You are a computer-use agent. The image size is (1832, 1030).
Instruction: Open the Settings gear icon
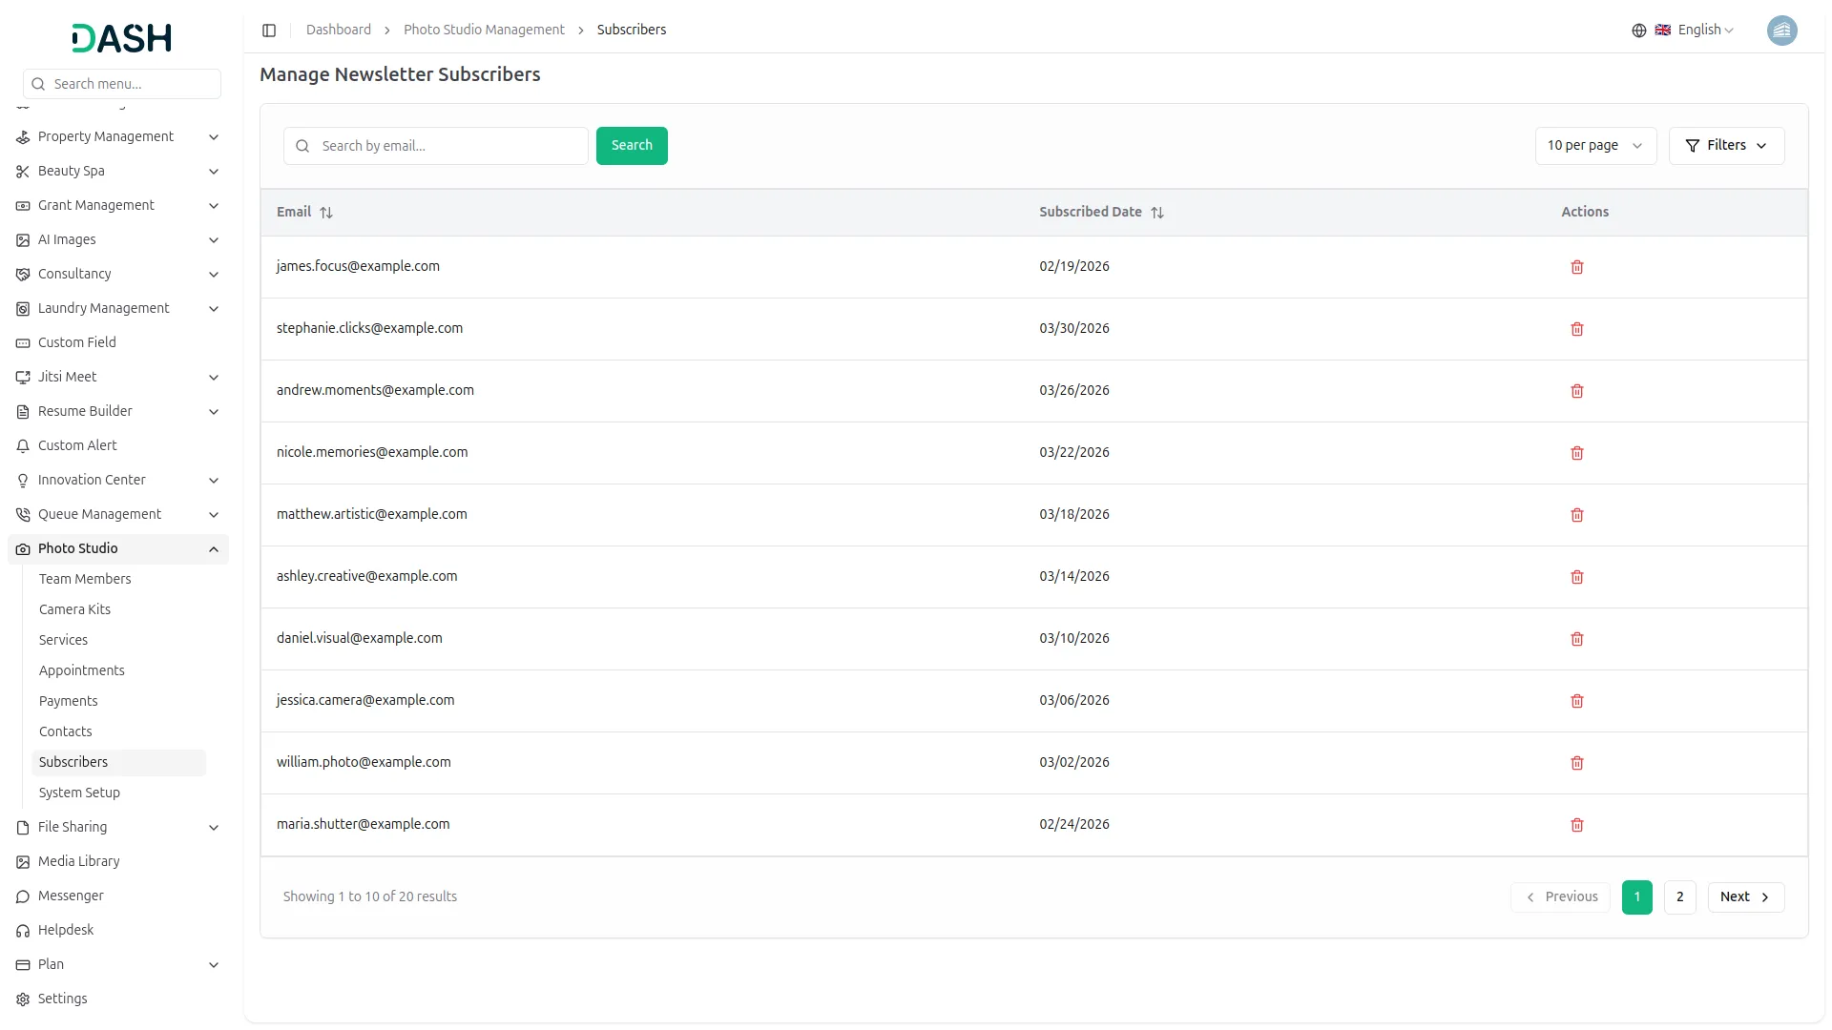[22, 999]
